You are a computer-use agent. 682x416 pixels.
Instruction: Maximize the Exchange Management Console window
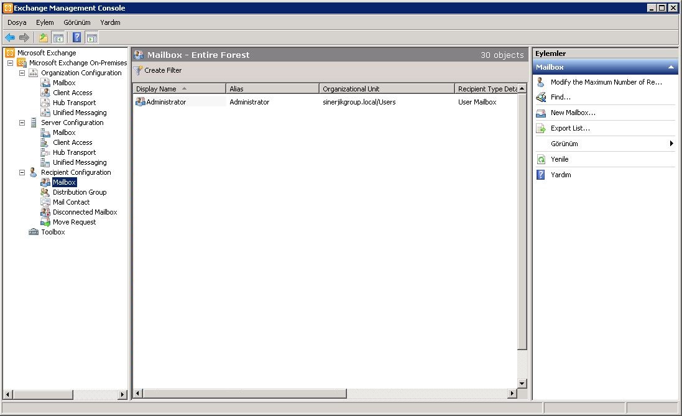click(x=661, y=8)
